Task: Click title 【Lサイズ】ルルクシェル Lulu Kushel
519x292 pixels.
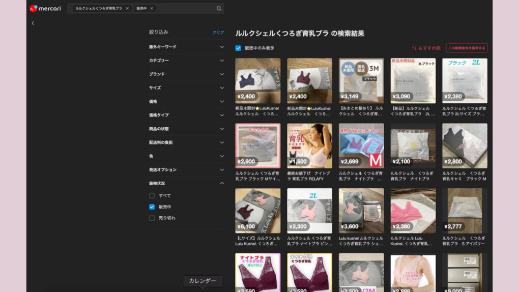Action: pos(258,241)
